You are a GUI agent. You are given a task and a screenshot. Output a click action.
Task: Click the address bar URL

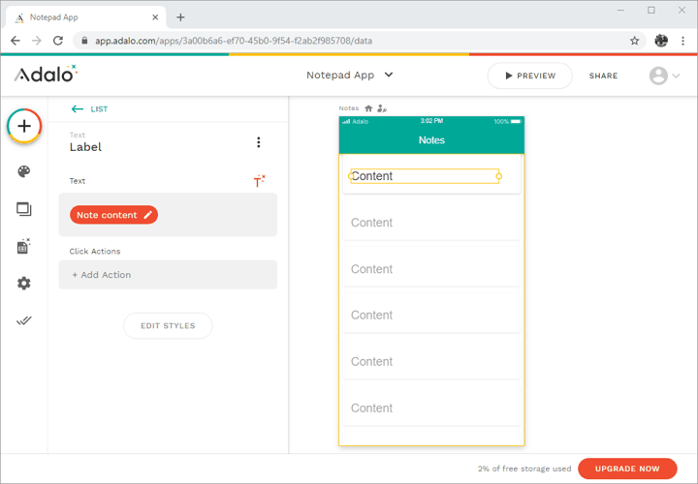point(234,41)
